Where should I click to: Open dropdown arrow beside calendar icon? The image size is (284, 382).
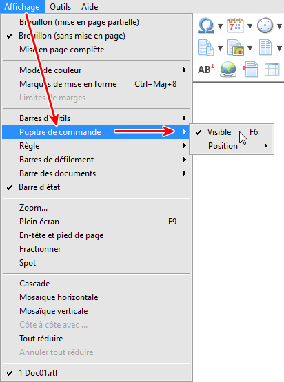tap(250, 26)
